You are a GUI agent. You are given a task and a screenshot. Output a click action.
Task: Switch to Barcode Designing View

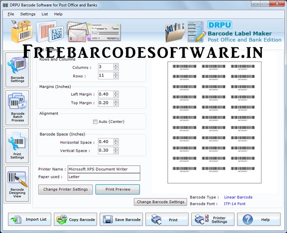[17, 184]
